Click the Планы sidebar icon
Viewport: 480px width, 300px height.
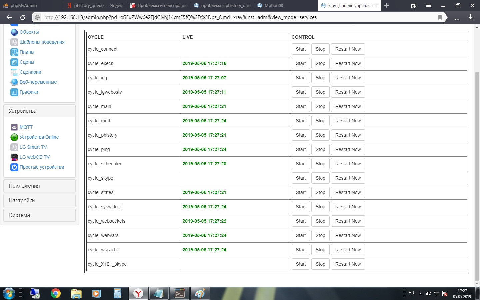pyautogui.click(x=14, y=52)
